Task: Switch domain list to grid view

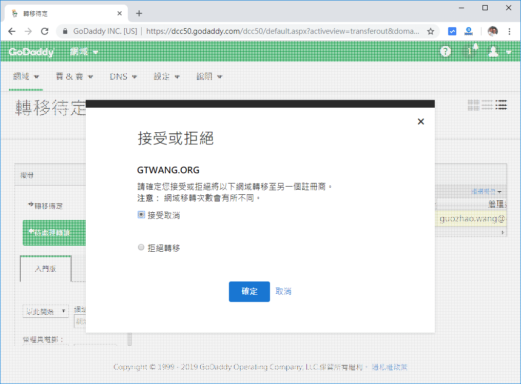Action: pos(473,105)
